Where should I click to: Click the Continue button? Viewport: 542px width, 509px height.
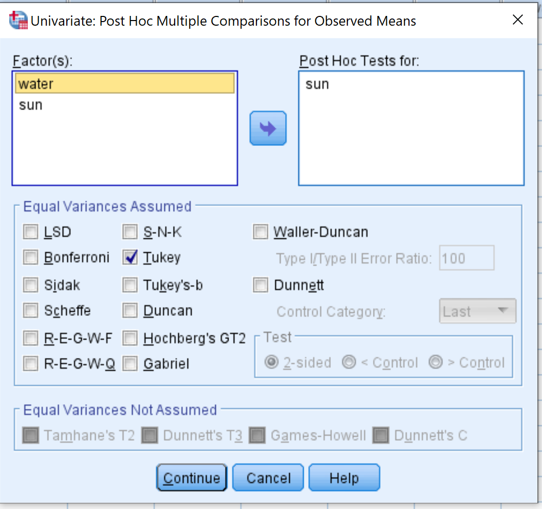point(192,478)
